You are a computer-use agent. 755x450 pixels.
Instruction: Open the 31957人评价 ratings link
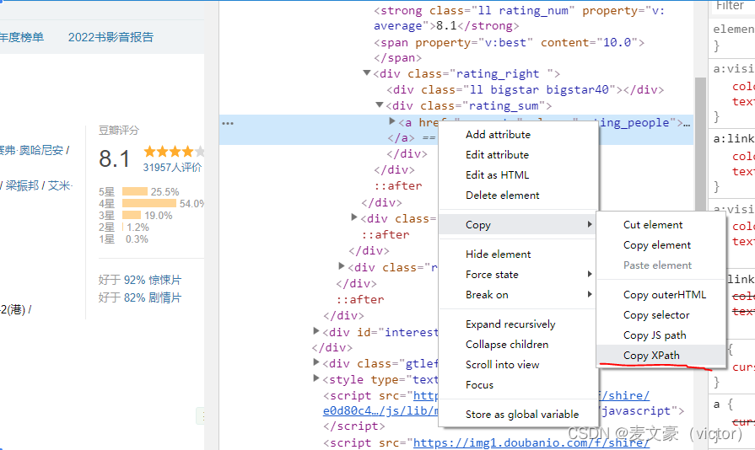click(172, 168)
